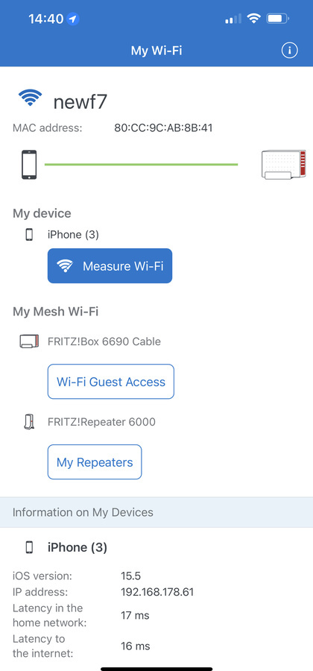This screenshot has width=313, height=671.
Task: Tap the Information on My Devices header
Action: [156, 512]
